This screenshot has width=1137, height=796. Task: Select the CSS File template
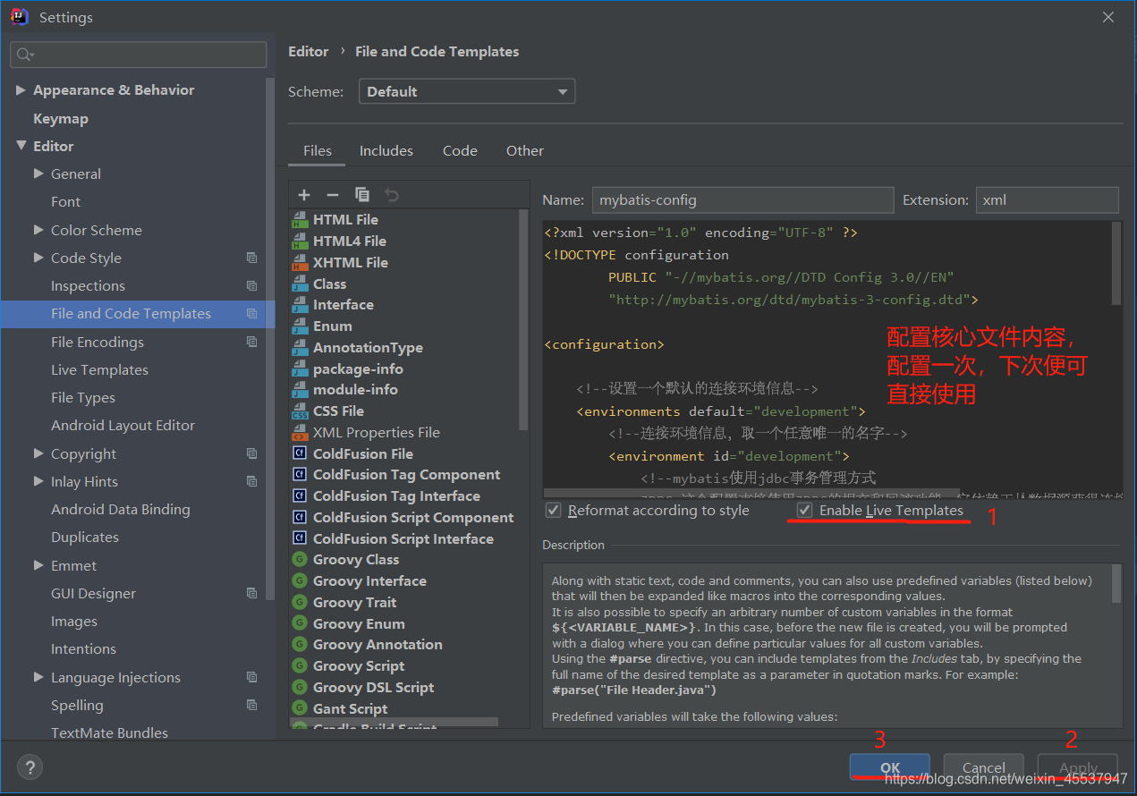(x=338, y=411)
